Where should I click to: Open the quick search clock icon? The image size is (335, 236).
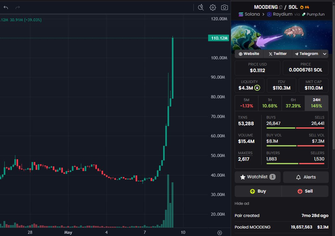coord(201,7)
